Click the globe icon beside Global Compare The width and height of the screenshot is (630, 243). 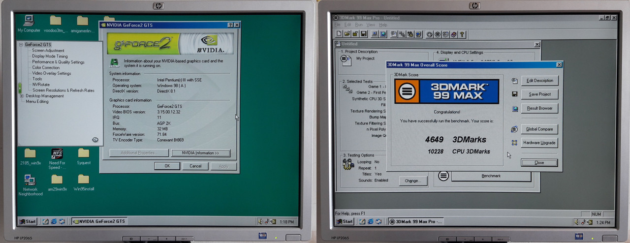pos(514,129)
